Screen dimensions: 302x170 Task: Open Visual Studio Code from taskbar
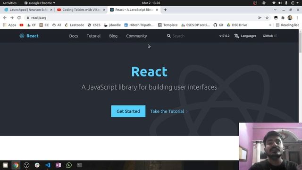[48, 165]
